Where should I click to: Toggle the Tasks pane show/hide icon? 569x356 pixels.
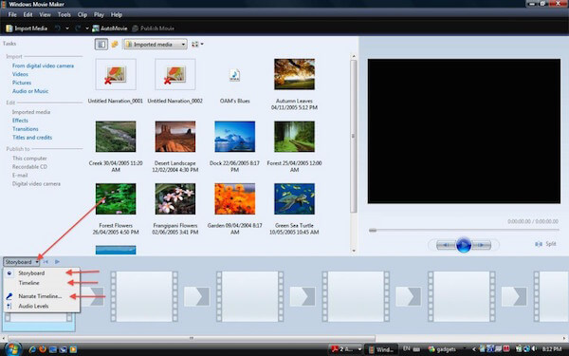(x=101, y=45)
